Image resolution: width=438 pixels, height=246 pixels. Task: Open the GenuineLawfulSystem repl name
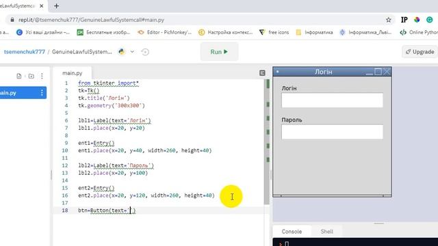point(81,52)
